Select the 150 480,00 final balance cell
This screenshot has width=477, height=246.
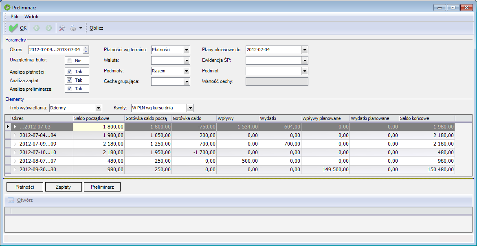click(427, 170)
